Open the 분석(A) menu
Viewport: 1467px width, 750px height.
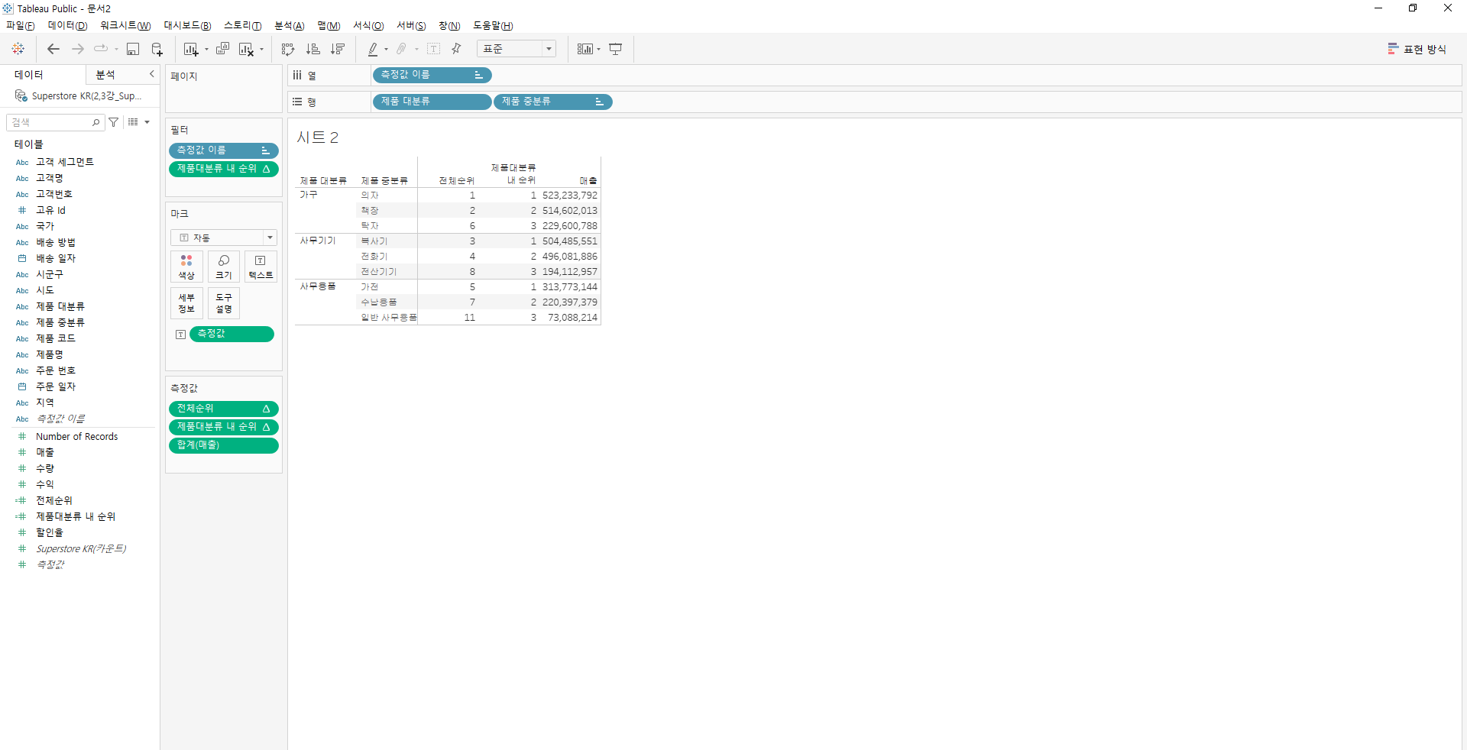pyautogui.click(x=290, y=26)
